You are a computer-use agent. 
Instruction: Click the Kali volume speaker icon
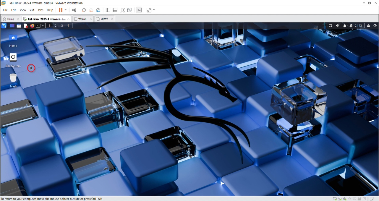(x=337, y=26)
